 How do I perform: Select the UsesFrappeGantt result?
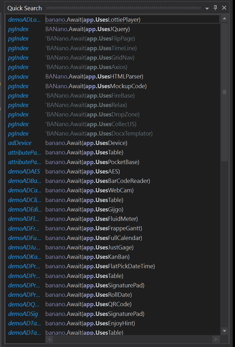click(94, 228)
